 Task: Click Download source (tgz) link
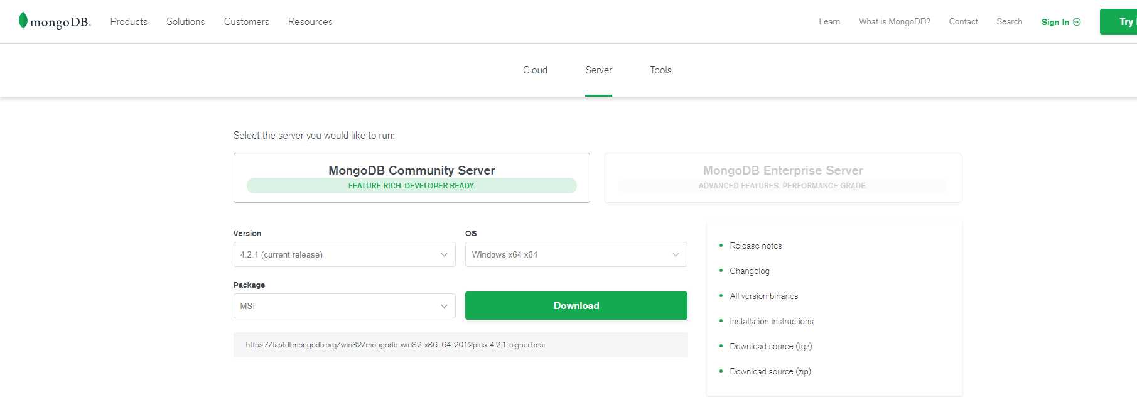(x=771, y=346)
